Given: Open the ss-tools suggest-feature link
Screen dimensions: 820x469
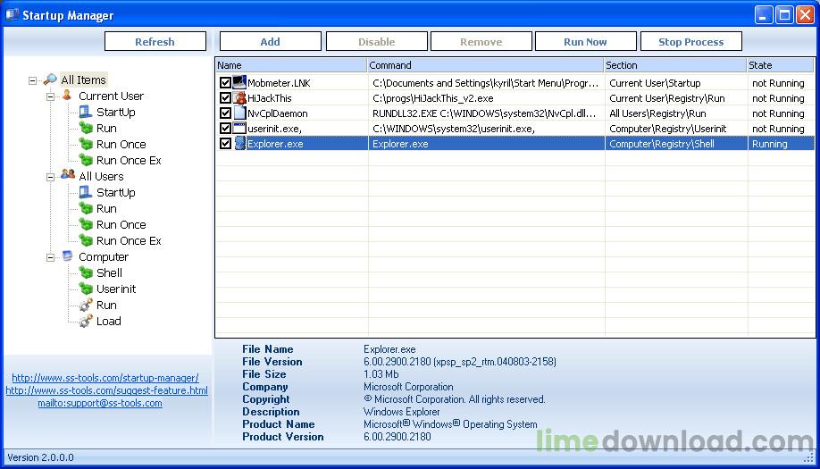Looking at the screenshot, I should pyautogui.click(x=106, y=390).
